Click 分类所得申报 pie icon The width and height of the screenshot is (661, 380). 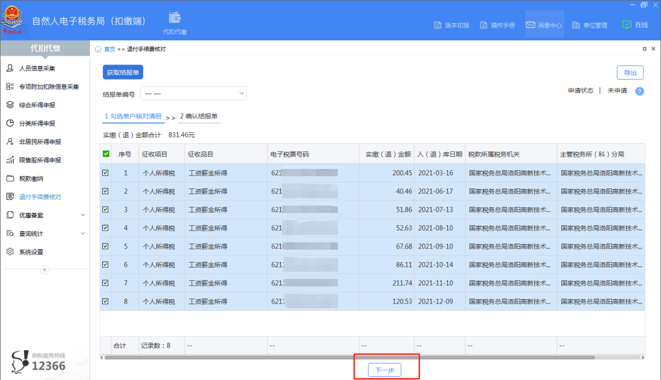pos(10,123)
